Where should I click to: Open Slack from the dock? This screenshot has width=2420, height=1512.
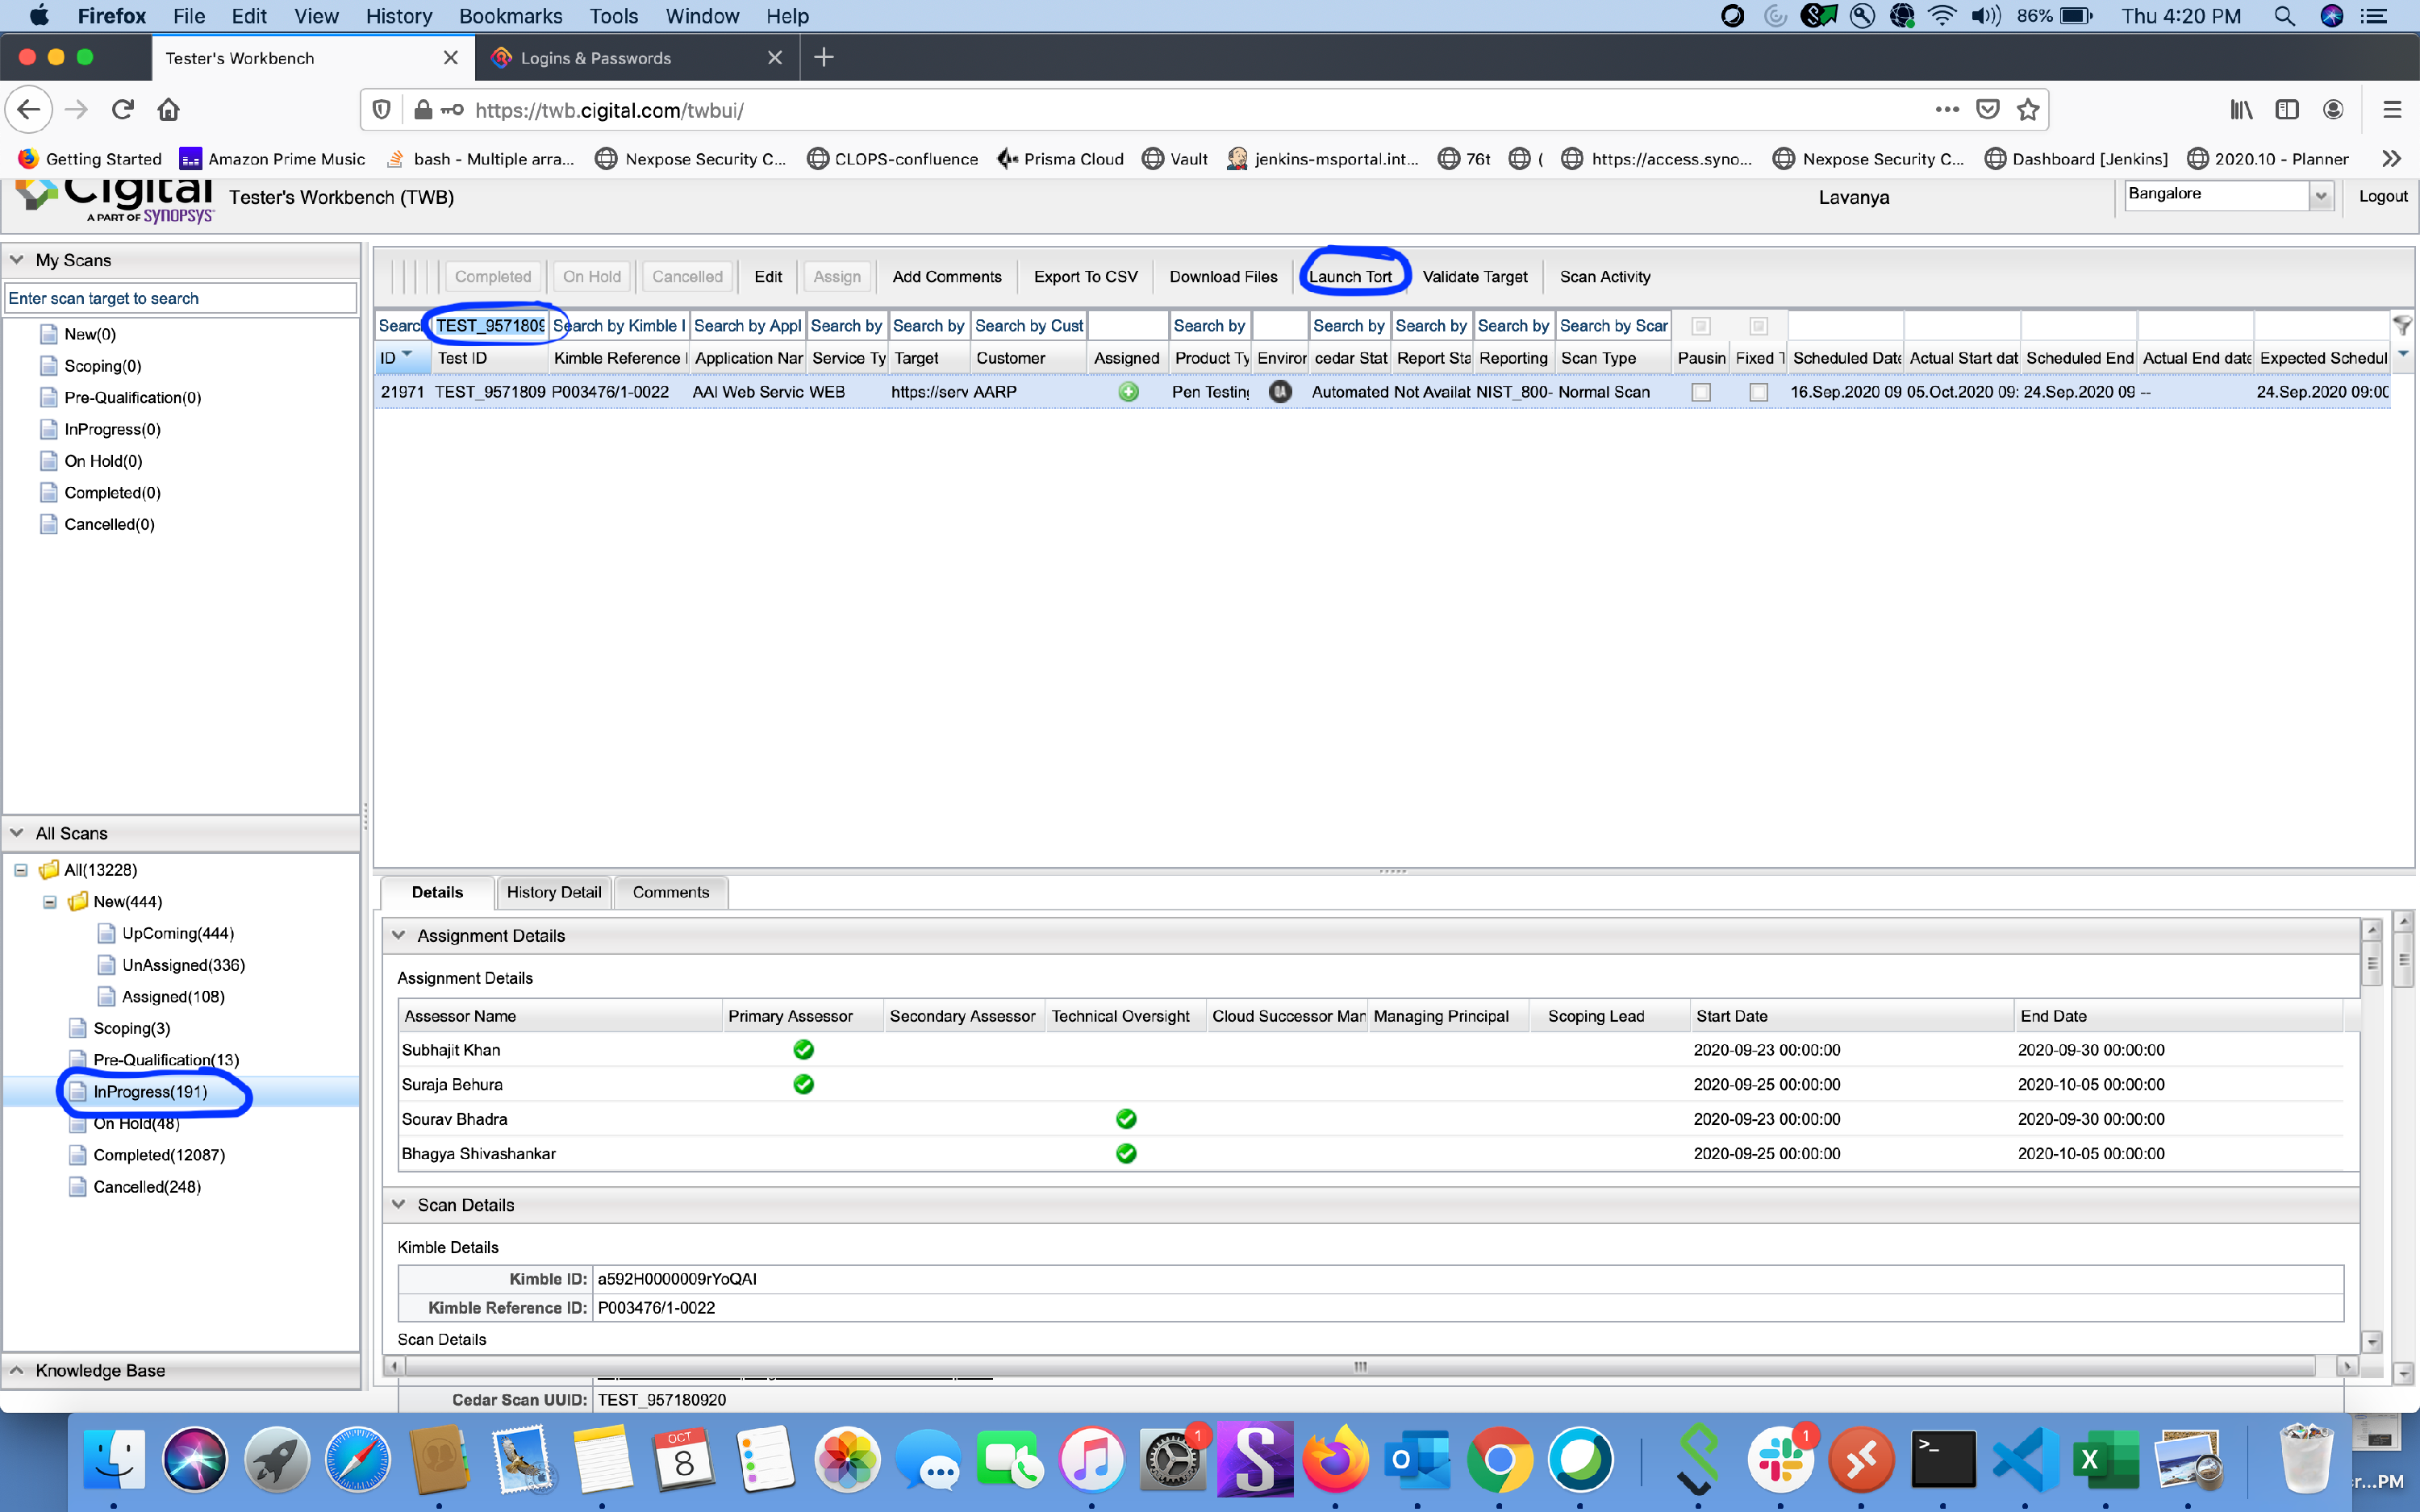click(1780, 1459)
